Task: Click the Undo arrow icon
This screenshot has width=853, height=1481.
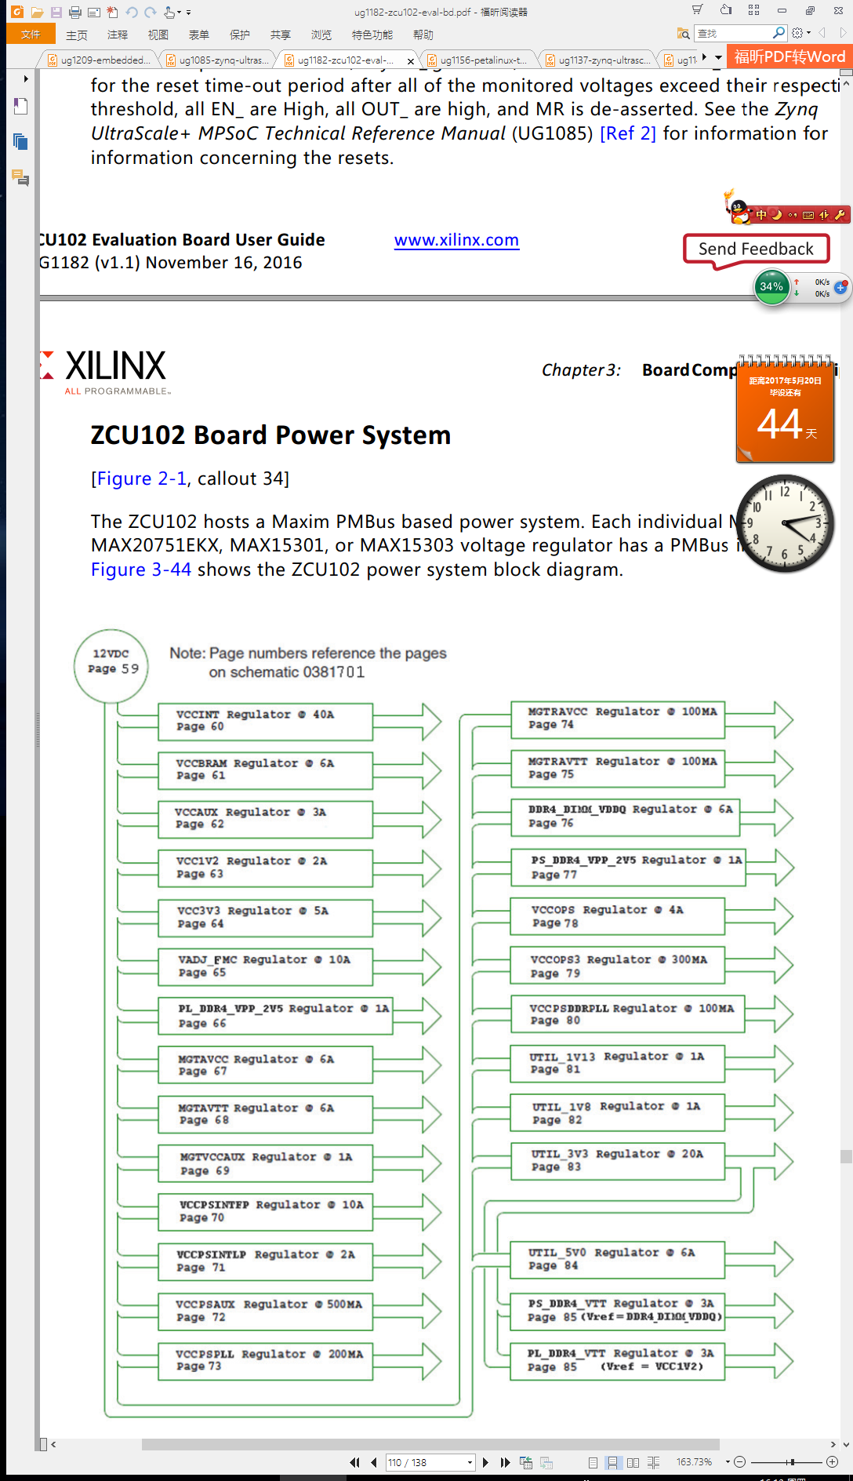Action: [x=131, y=12]
